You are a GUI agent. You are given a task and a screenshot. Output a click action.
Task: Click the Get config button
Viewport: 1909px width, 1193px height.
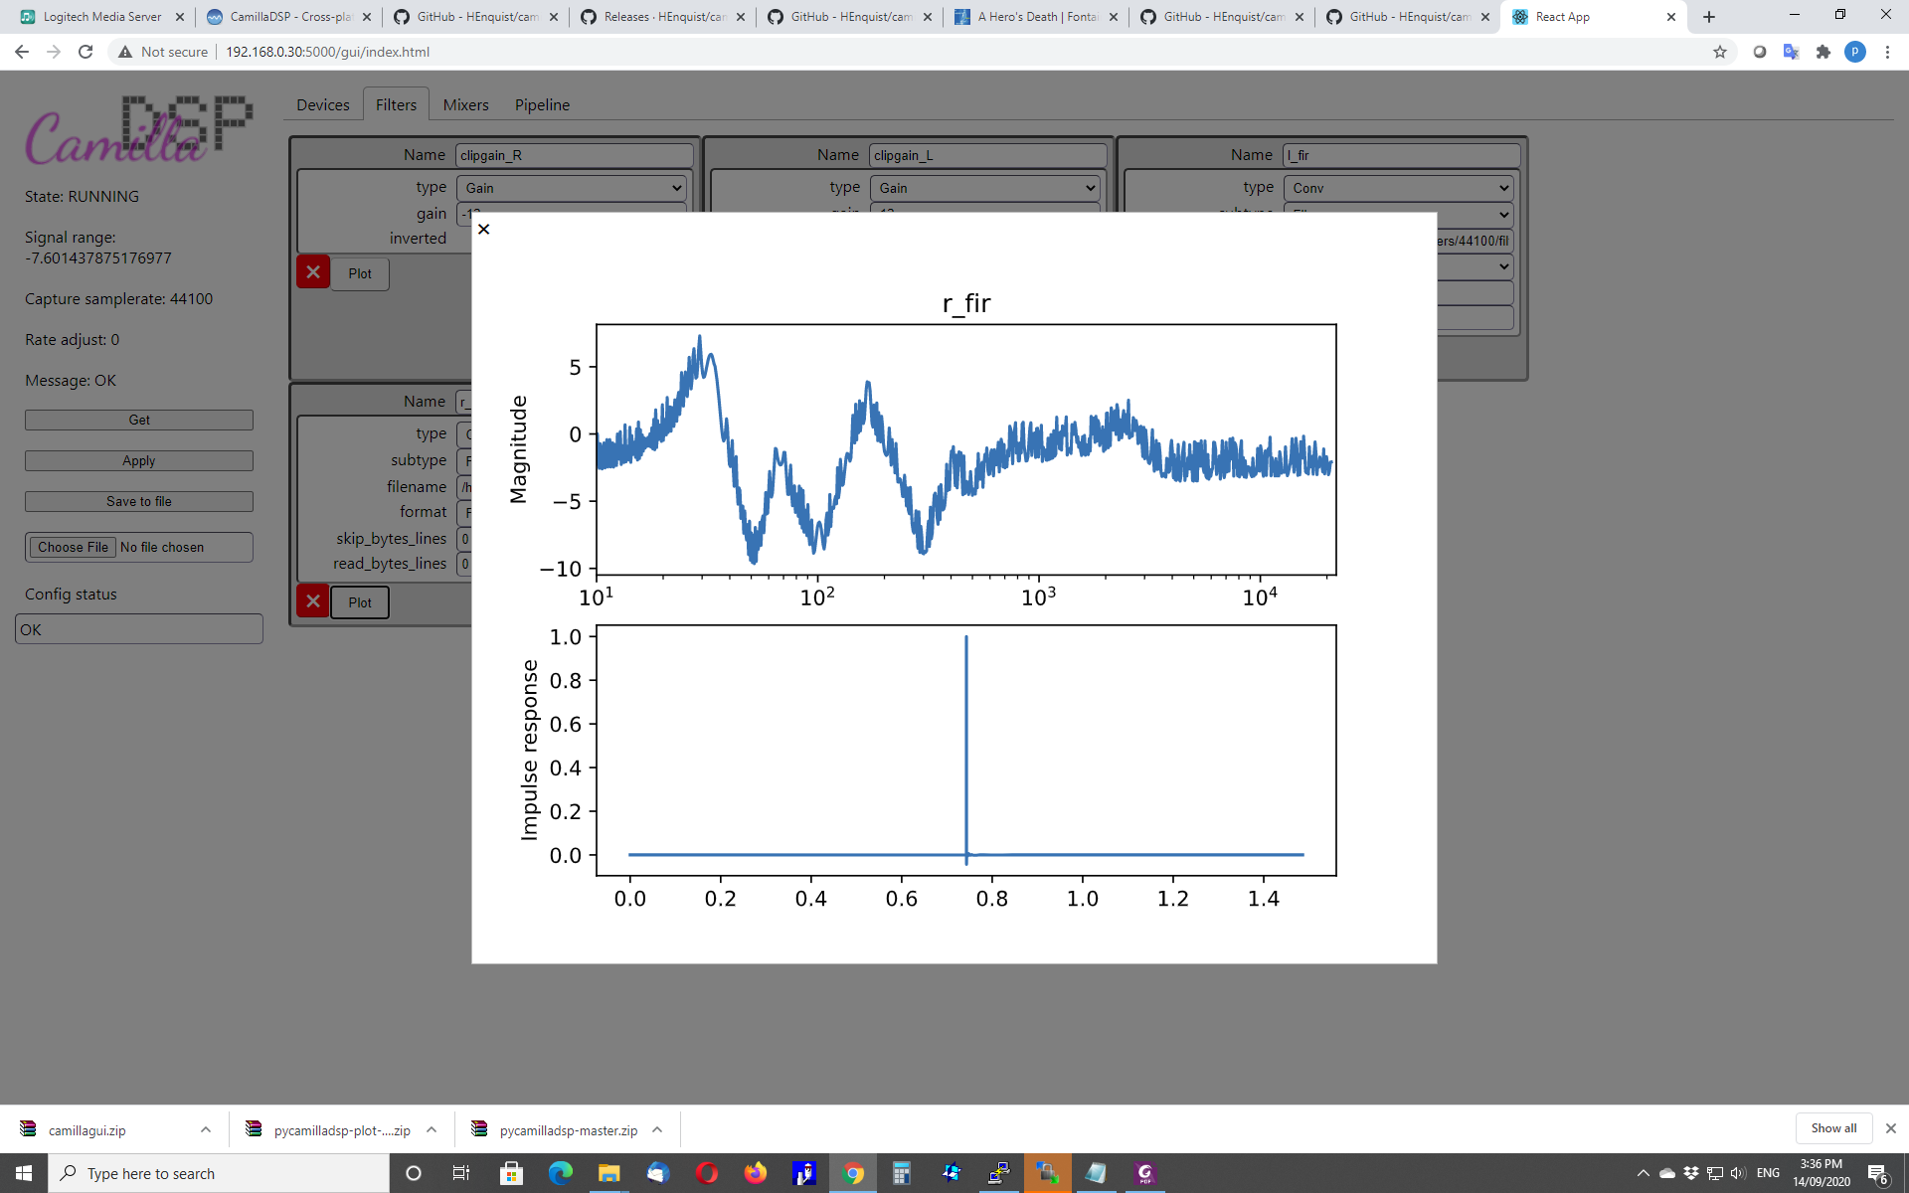(x=139, y=420)
